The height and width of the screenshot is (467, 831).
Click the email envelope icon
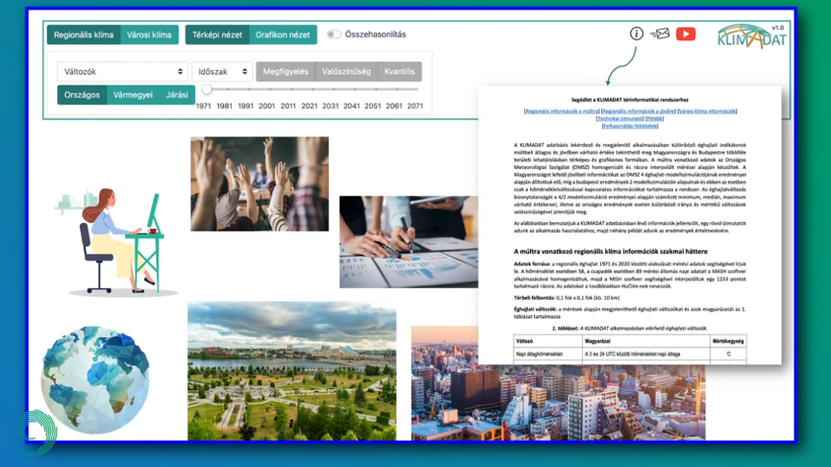(x=660, y=34)
